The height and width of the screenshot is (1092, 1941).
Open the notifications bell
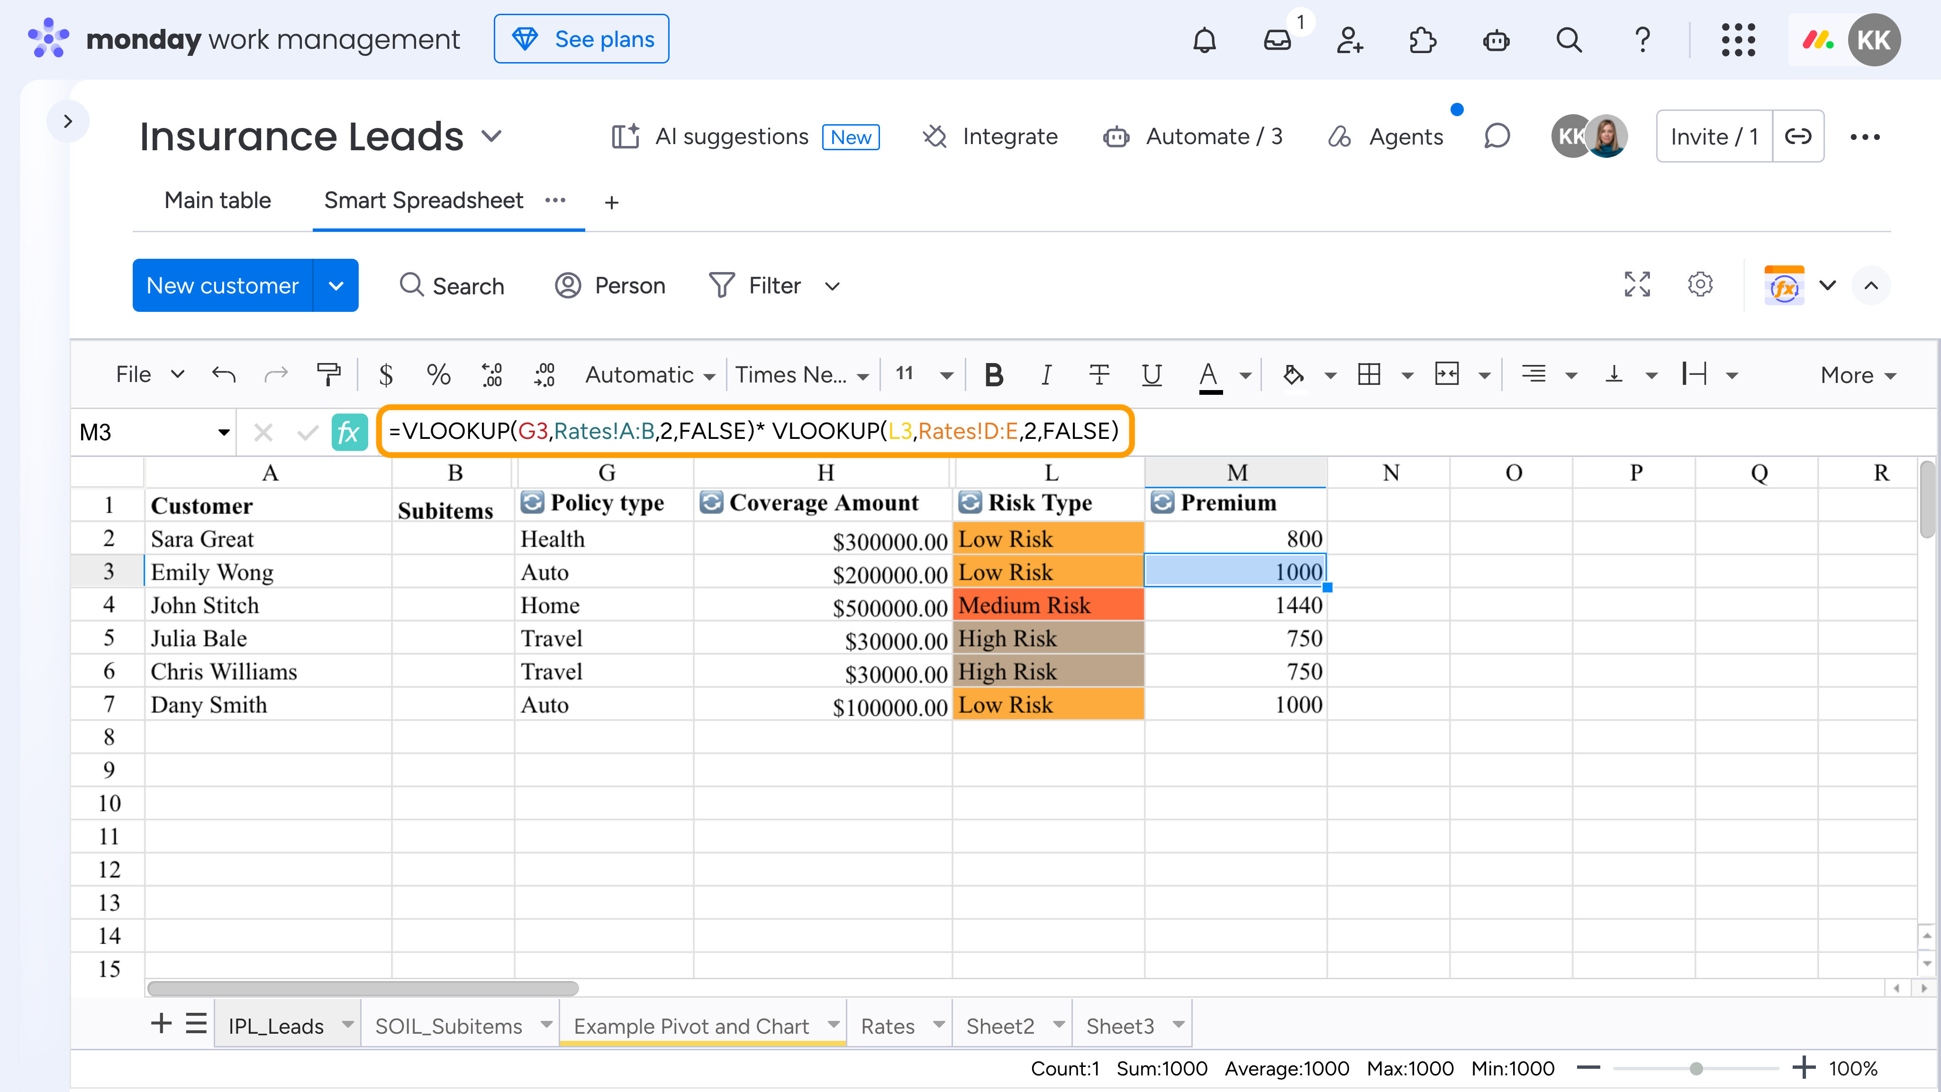tap(1204, 39)
